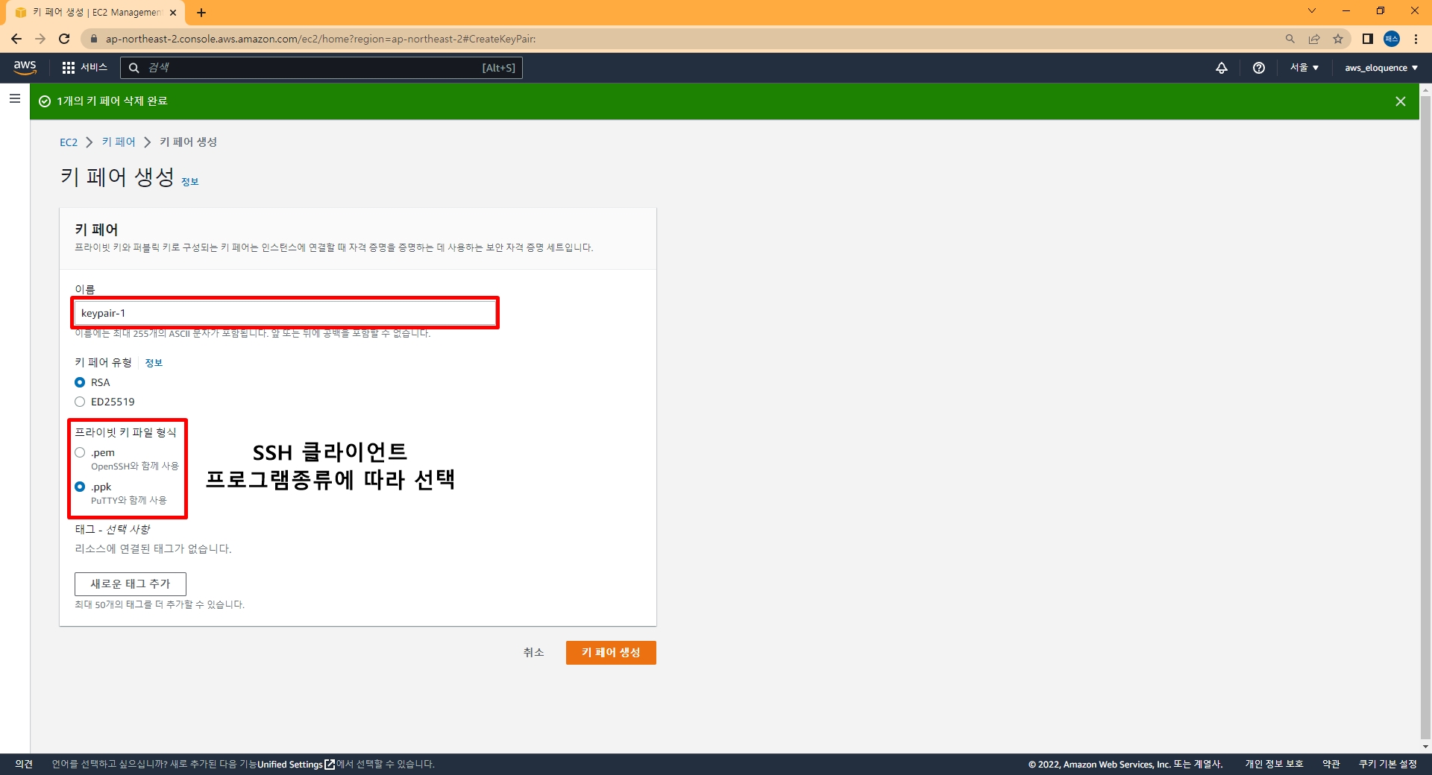Click the notifications bell icon
The image size is (1432, 775).
(1222, 68)
